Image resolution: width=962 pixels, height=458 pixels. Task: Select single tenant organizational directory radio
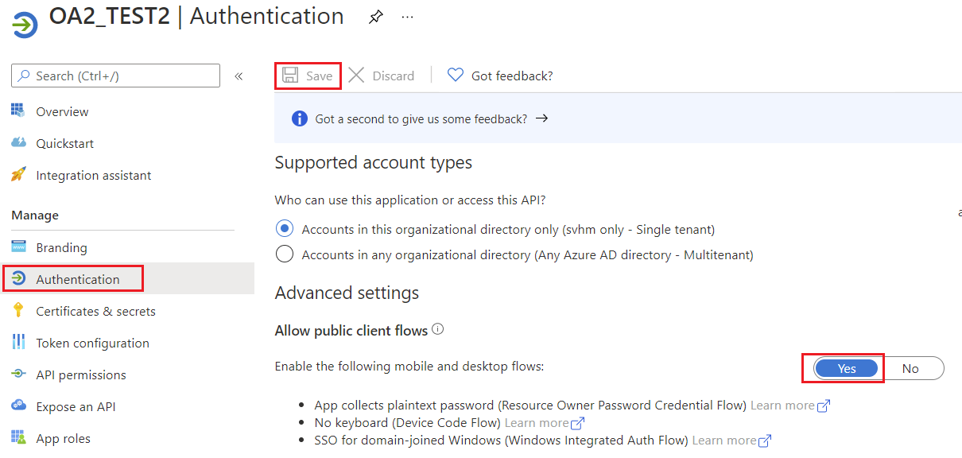coord(284,229)
